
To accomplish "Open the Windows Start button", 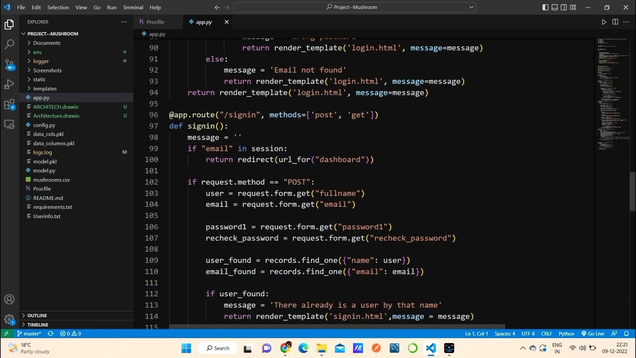I will (x=186, y=348).
